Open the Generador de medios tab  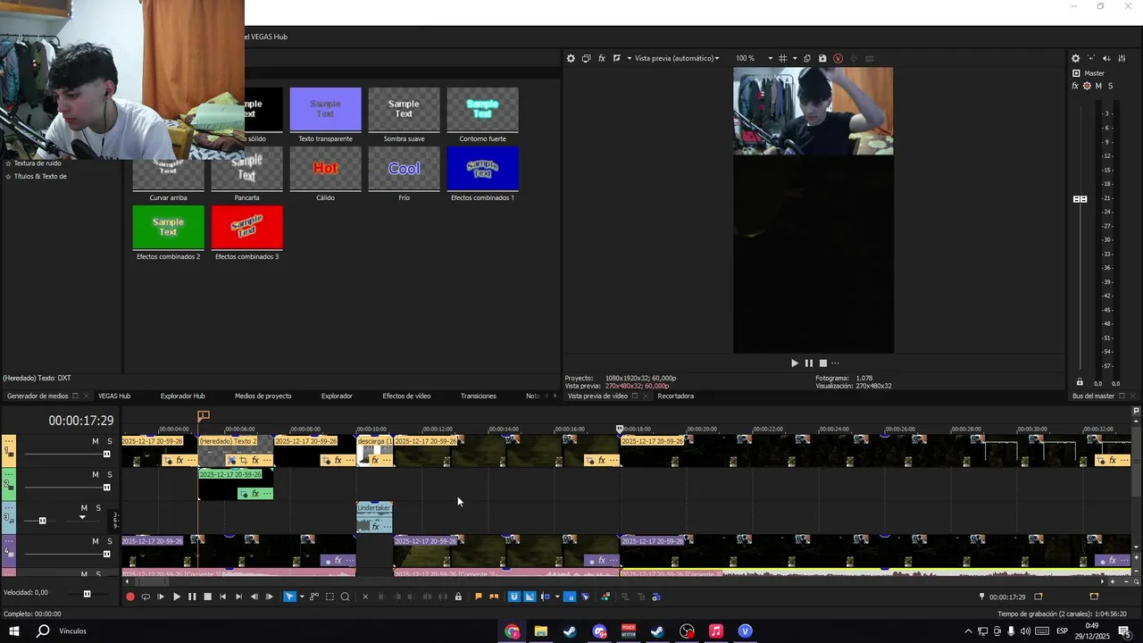tap(38, 396)
